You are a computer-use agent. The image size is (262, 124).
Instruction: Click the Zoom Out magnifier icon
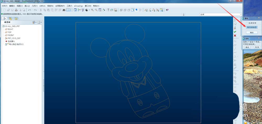[96, 10]
